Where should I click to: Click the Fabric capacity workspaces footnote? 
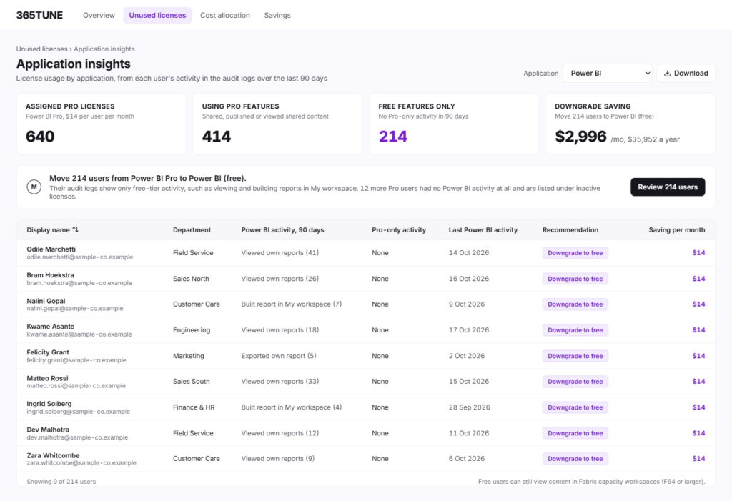pos(591,482)
